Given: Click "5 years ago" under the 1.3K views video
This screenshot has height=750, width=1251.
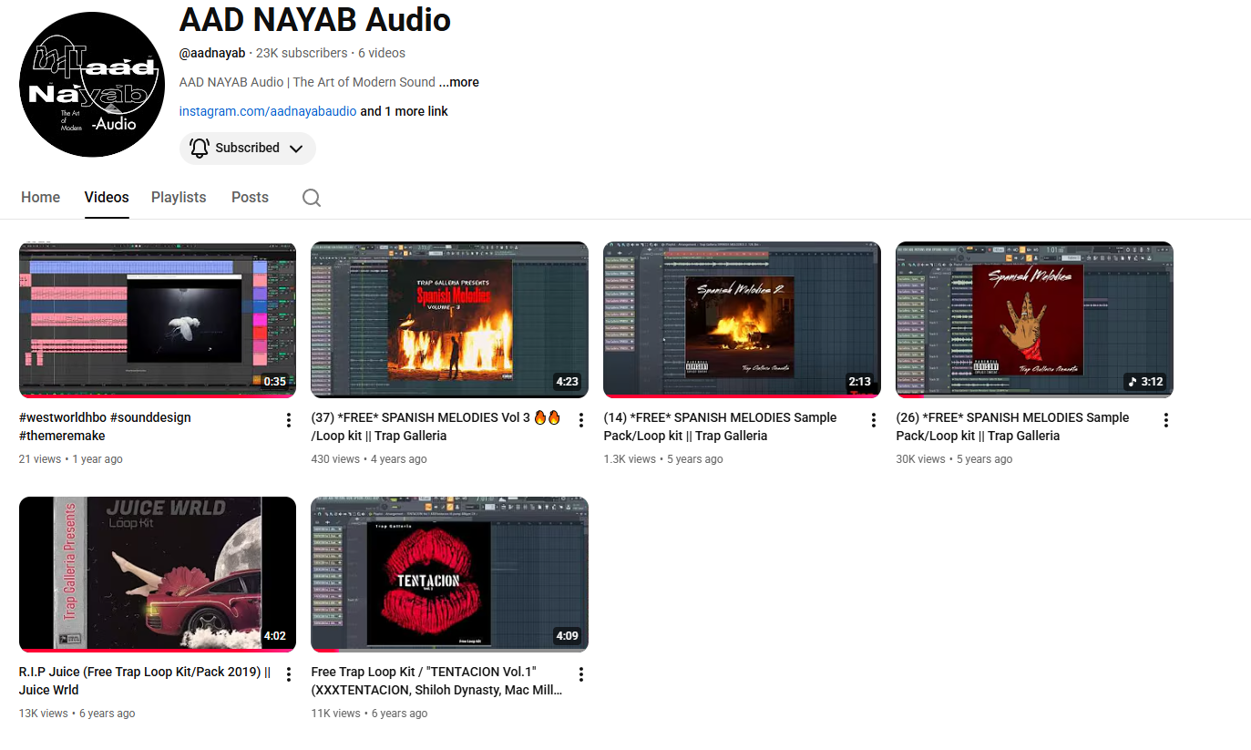Looking at the screenshot, I should pos(694,459).
